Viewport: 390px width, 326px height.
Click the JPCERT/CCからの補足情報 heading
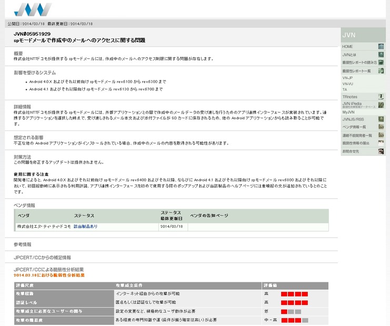(x=42, y=258)
